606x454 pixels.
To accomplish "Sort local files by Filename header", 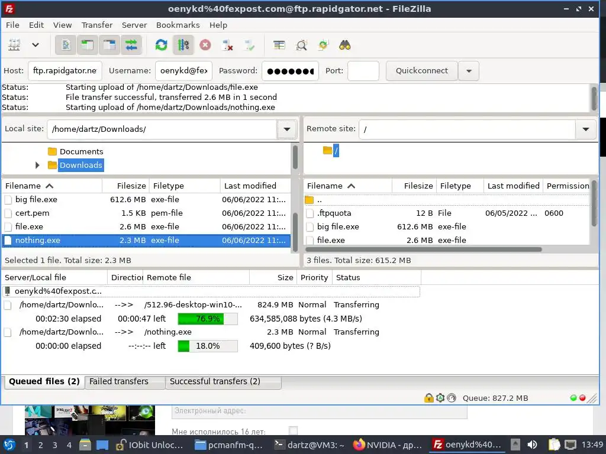I will [x=52, y=186].
